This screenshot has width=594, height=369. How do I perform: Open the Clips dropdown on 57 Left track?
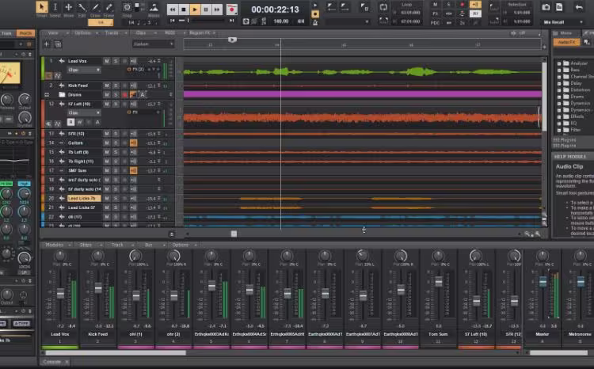pos(84,113)
